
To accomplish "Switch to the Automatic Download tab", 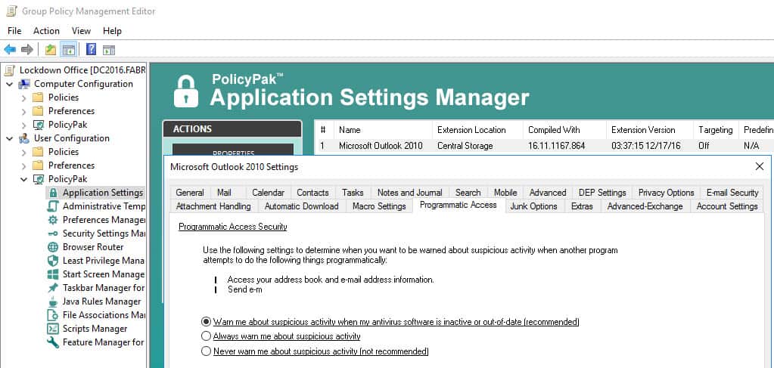I will tap(302, 206).
